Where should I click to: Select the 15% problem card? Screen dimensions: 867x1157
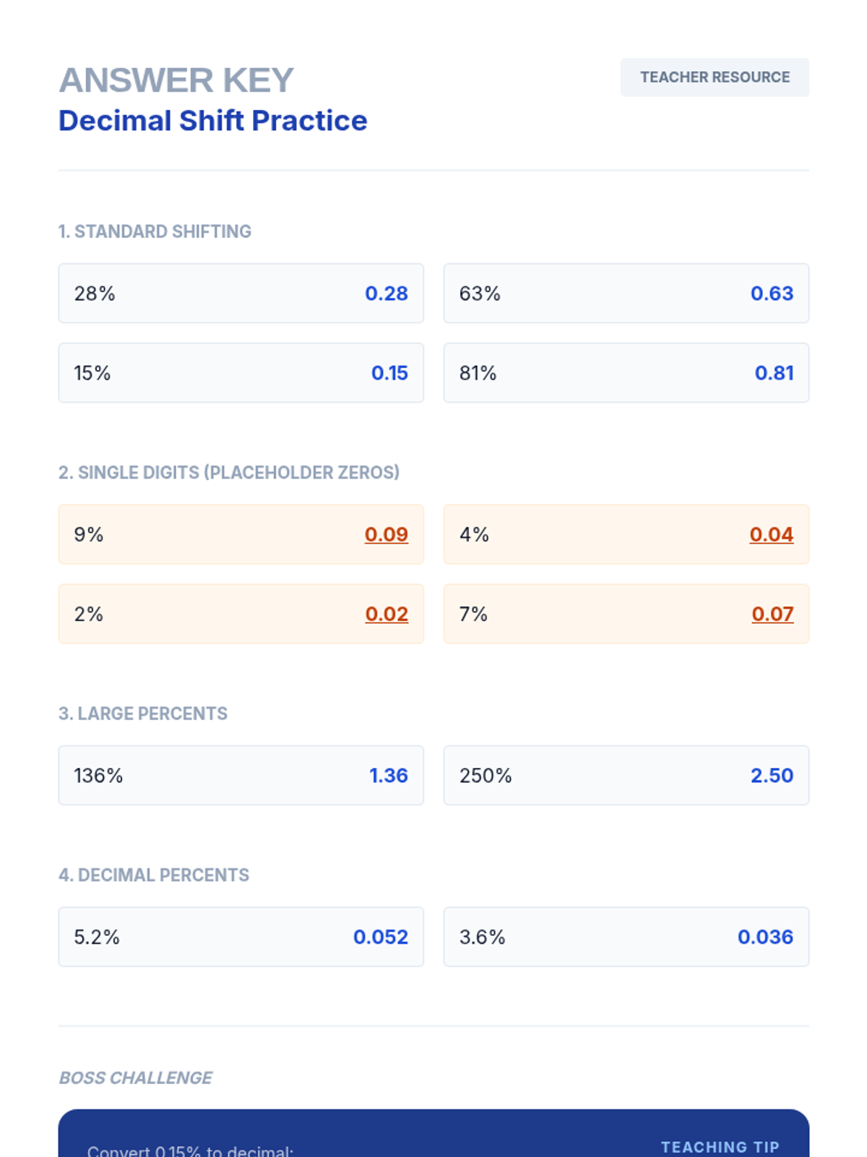pyautogui.click(x=241, y=373)
